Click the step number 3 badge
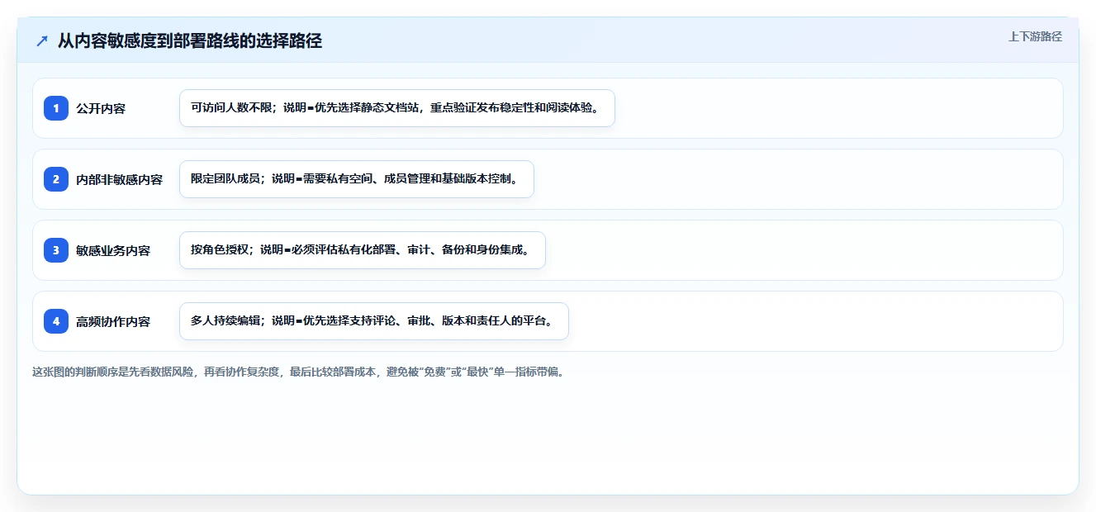This screenshot has width=1096, height=512. [x=56, y=250]
